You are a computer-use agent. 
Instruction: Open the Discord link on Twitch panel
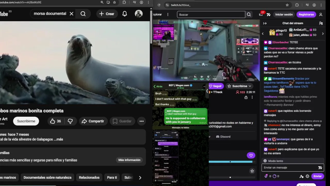tap(223, 137)
